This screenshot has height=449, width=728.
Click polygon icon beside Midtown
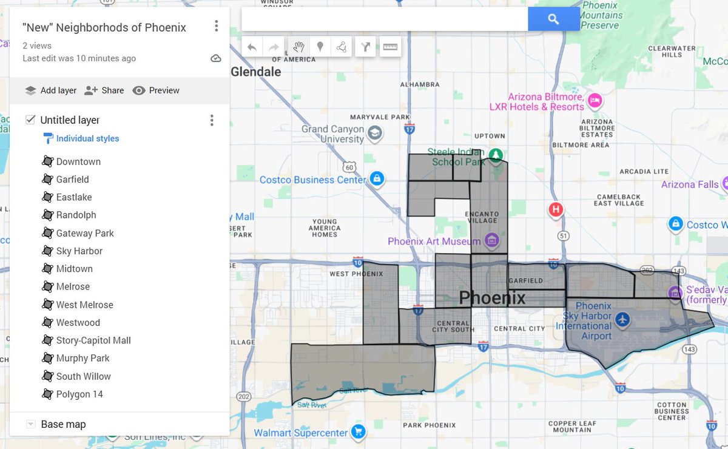click(48, 269)
